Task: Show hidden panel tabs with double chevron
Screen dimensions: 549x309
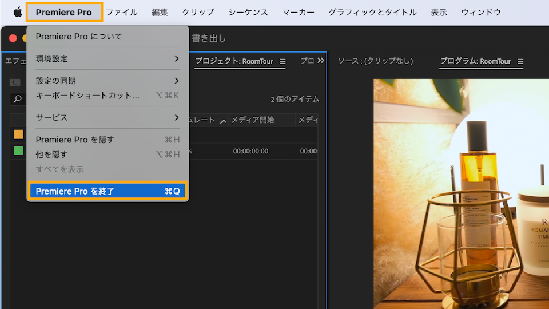Action: (x=321, y=61)
